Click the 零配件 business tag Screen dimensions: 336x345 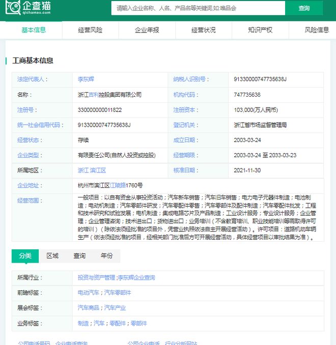point(118,324)
